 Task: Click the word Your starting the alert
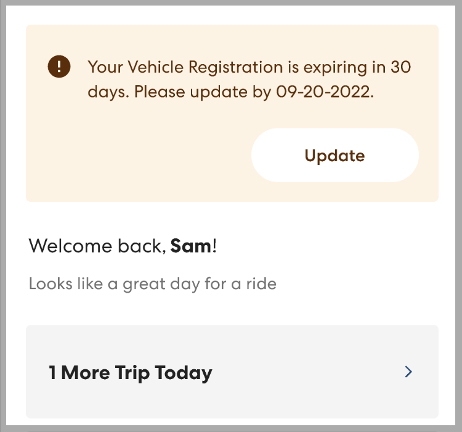click(105, 67)
